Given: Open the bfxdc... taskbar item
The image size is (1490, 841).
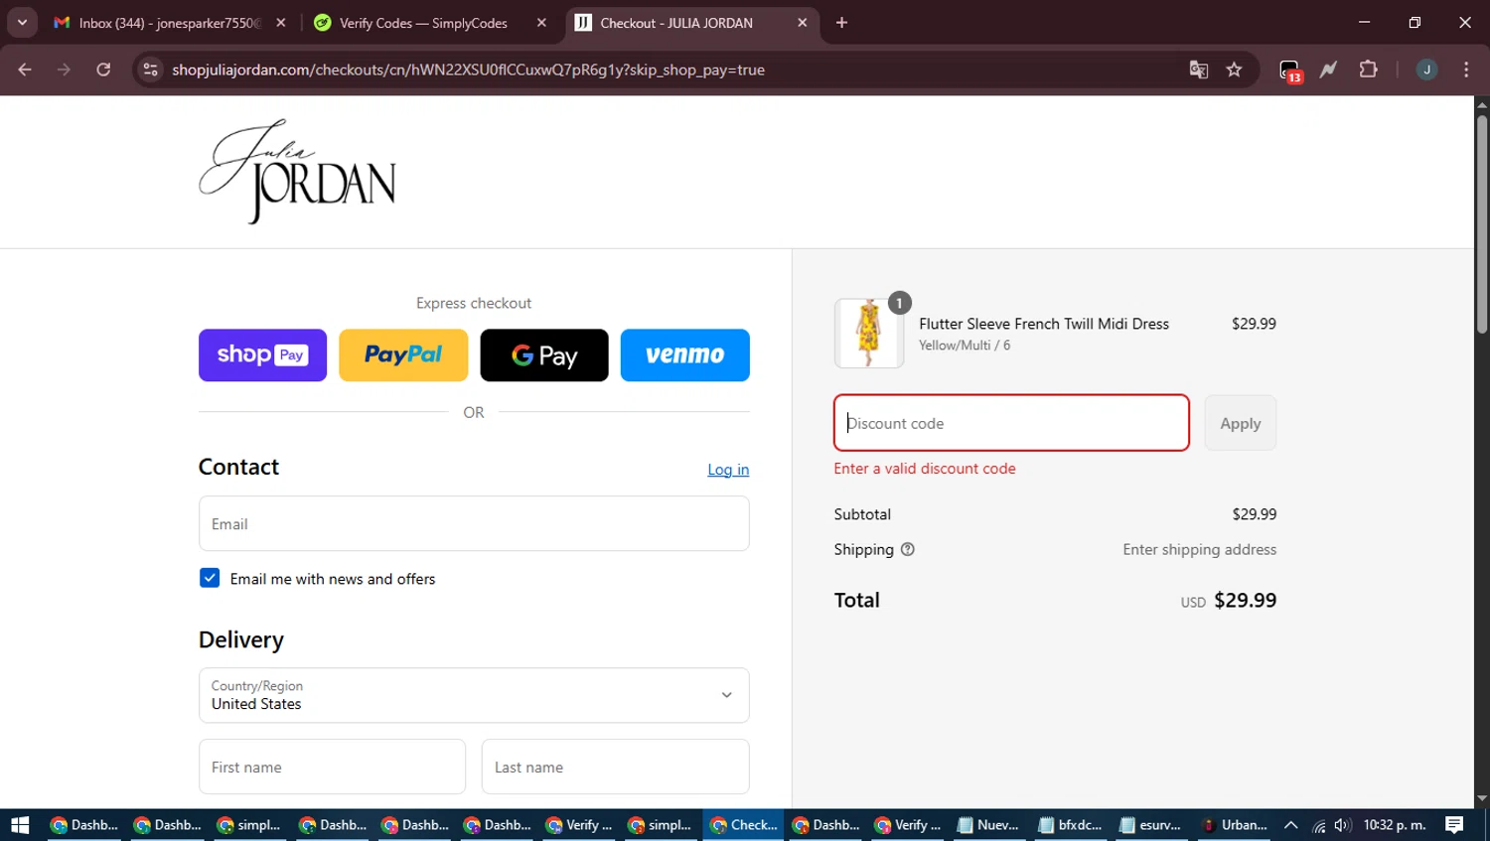Looking at the screenshot, I should 1070,825.
